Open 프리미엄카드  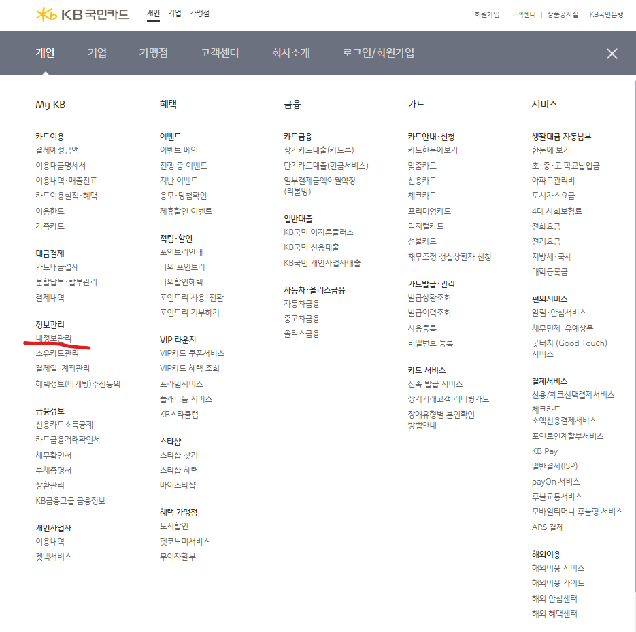pos(429,211)
